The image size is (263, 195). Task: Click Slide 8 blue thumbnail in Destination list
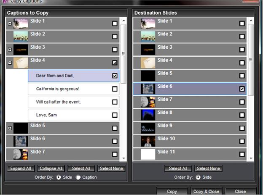click(148, 115)
